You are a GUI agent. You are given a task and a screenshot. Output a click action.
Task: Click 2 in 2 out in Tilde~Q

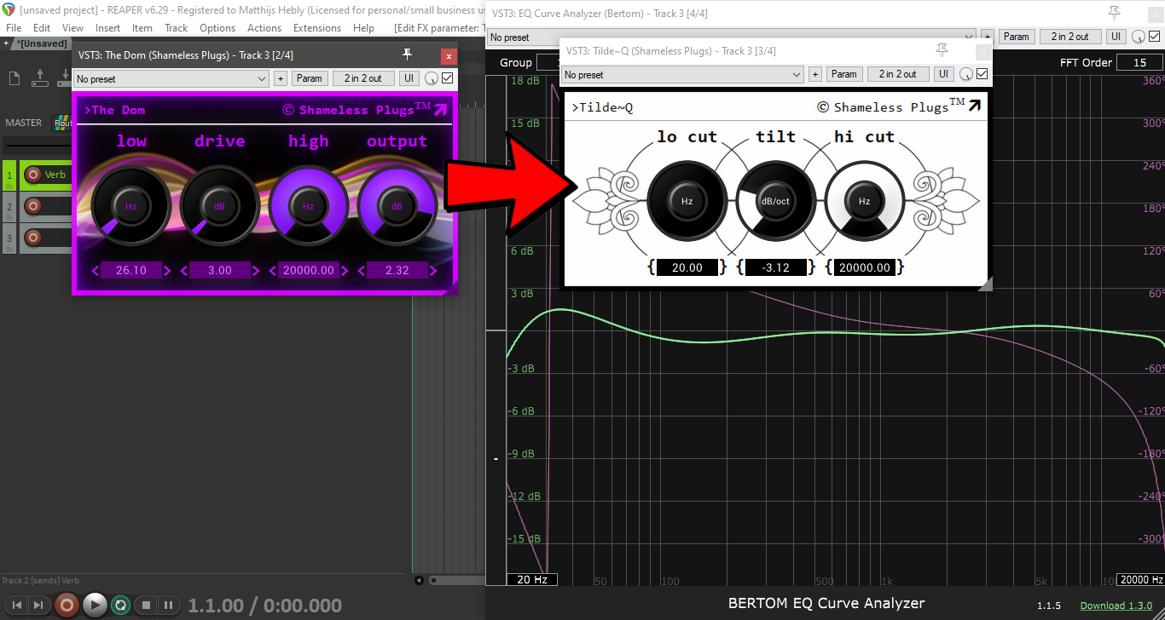pyautogui.click(x=898, y=74)
